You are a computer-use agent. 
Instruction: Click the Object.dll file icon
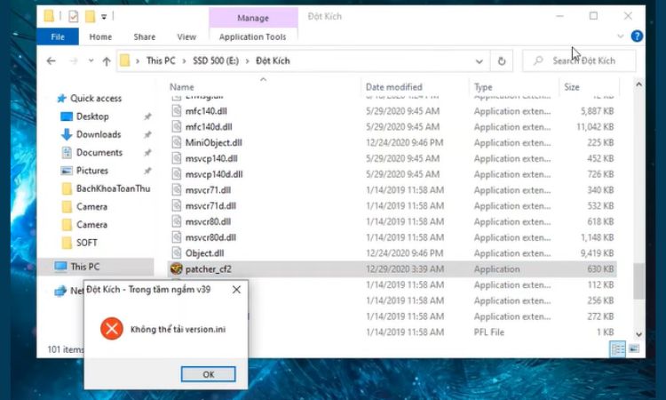177,253
